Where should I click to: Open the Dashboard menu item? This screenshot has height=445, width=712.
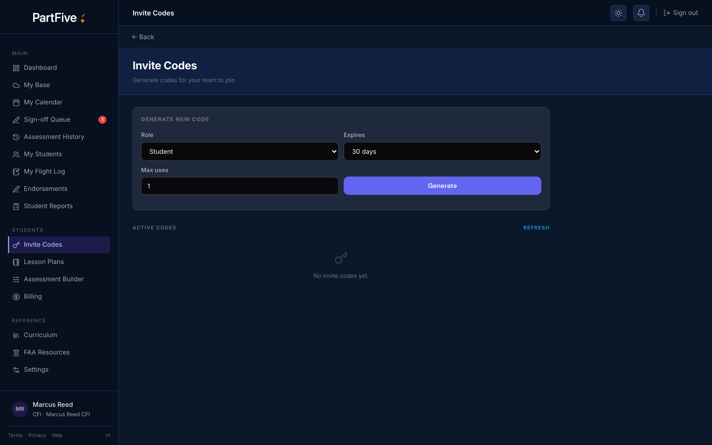(59, 68)
